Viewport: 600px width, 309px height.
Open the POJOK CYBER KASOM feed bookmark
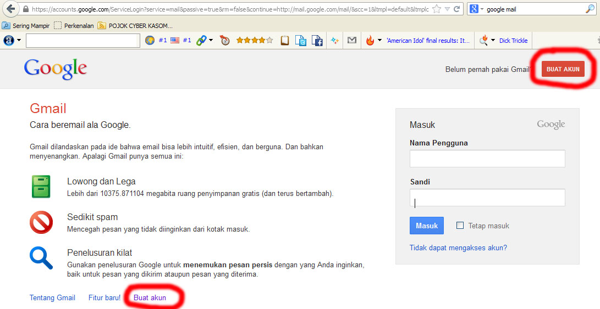click(135, 26)
